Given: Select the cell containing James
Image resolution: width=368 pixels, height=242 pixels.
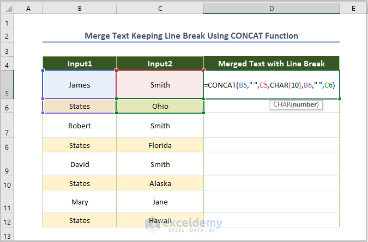Looking at the screenshot, I should coord(80,85).
